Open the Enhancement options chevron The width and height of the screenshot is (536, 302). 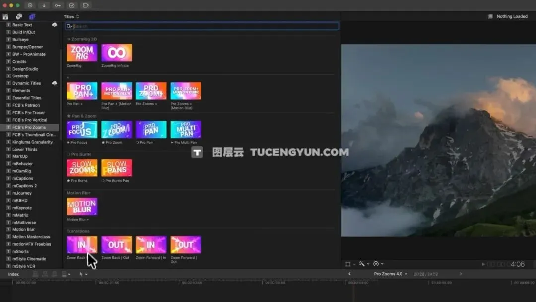(368, 264)
